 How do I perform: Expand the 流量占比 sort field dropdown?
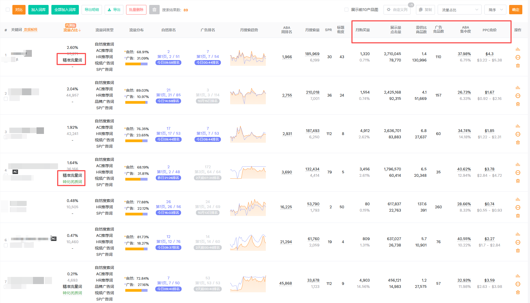tap(459, 10)
